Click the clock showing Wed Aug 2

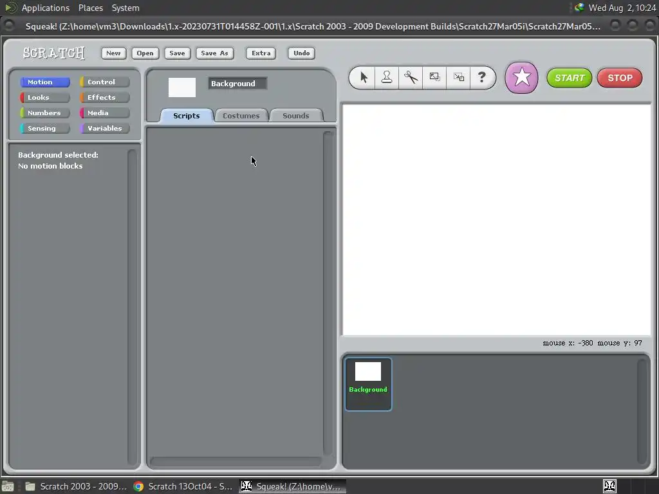click(622, 8)
